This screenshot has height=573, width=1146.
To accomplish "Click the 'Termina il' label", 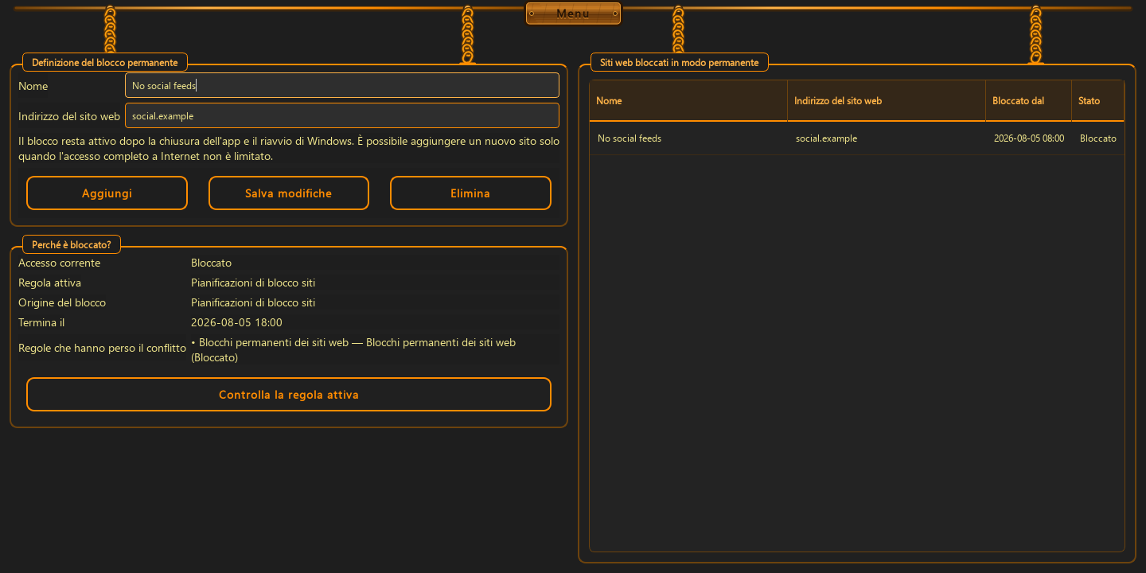I will 41,322.
